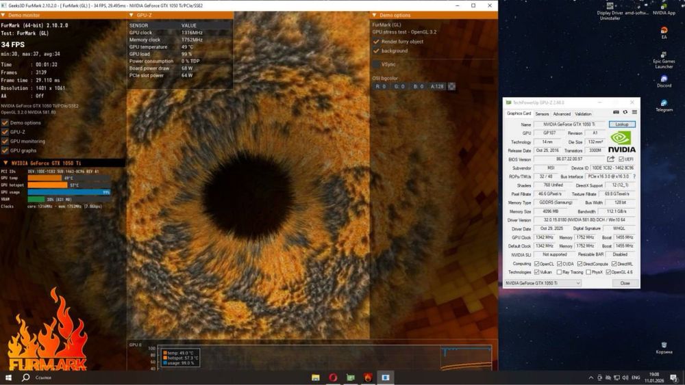Click the Memory Type GDDR5 (Samsung) field
The image size is (685, 385).
click(x=556, y=202)
